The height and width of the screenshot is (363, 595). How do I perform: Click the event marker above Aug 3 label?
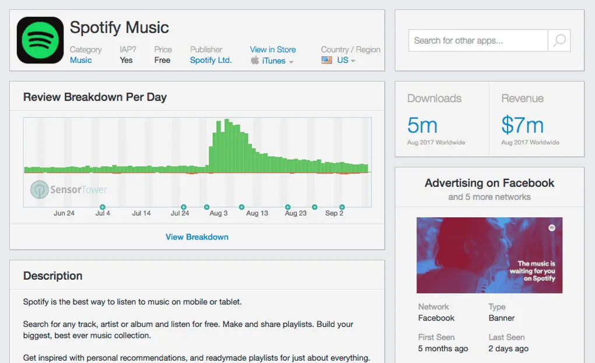(207, 207)
